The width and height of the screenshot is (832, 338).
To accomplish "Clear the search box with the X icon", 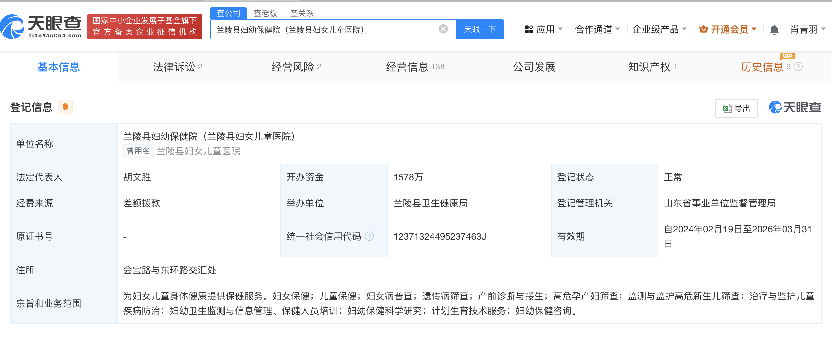I will point(443,29).
